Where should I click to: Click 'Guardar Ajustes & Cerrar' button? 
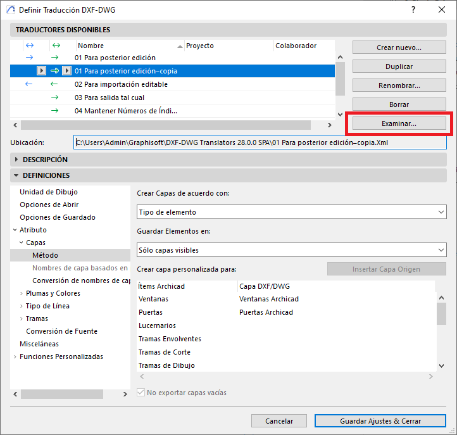click(380, 420)
